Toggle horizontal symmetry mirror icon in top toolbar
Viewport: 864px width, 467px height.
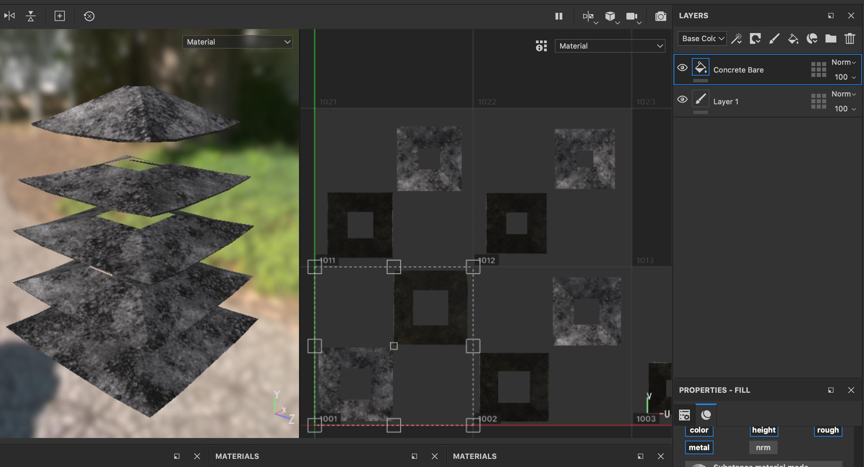(x=9, y=16)
